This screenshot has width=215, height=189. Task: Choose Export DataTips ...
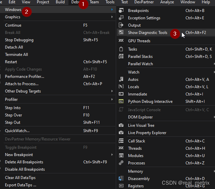click(58, 185)
